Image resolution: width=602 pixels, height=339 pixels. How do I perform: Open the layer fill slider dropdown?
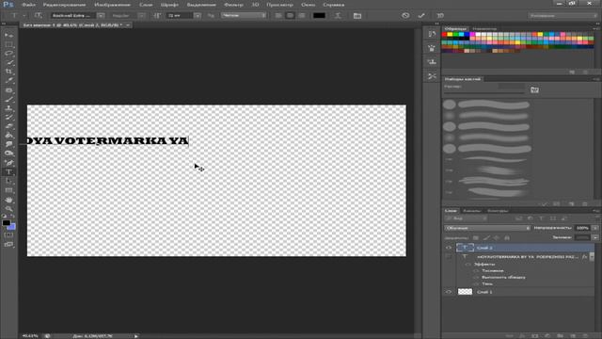[595, 237]
